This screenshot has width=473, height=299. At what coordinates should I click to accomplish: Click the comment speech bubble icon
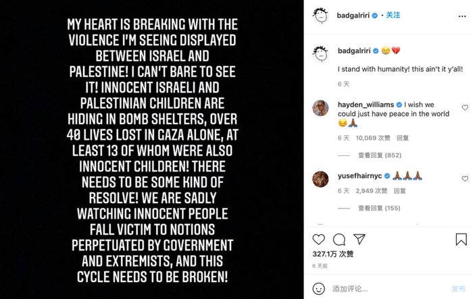coord(339,240)
